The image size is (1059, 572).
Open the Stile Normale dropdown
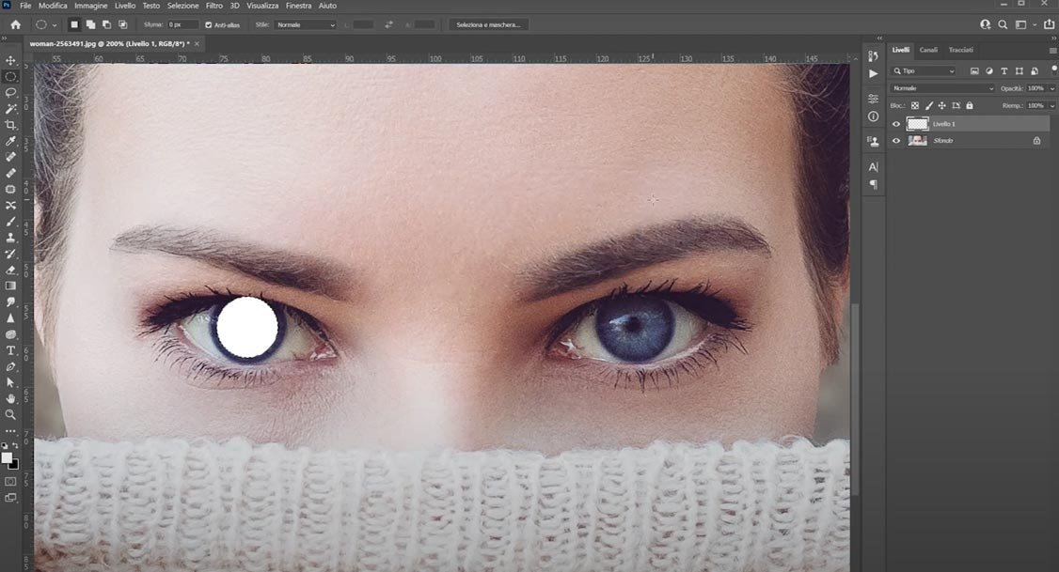305,25
